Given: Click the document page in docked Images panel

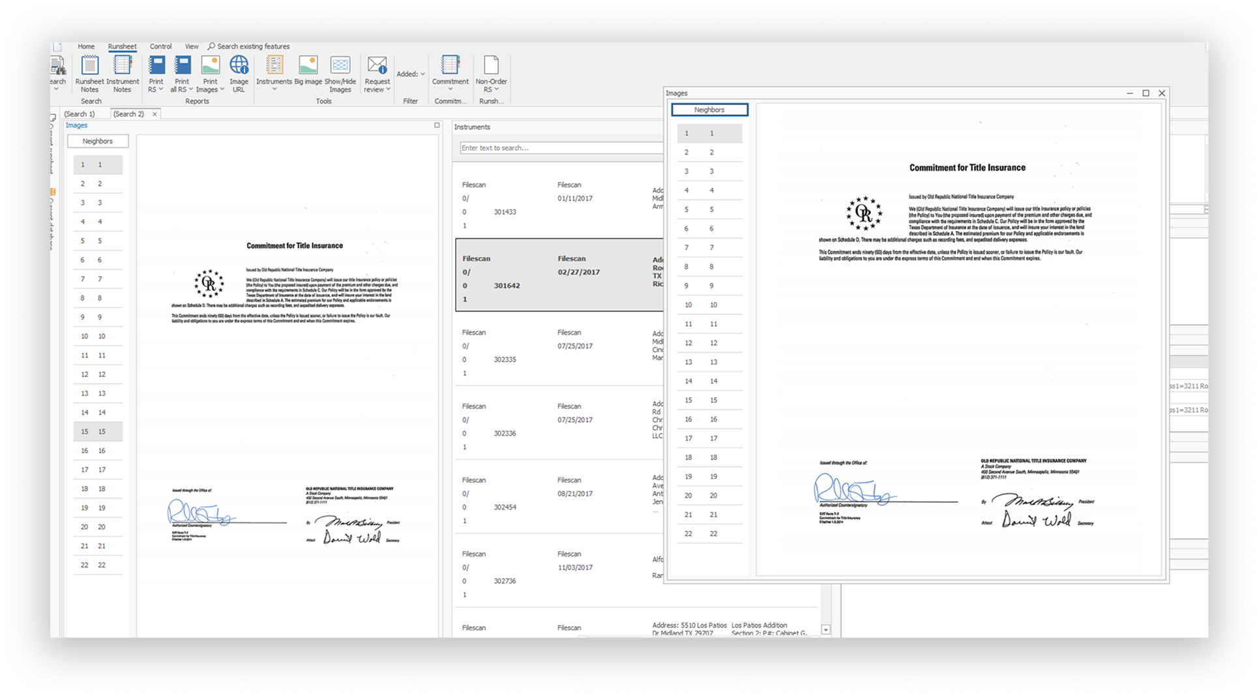Looking at the screenshot, I should 288,386.
